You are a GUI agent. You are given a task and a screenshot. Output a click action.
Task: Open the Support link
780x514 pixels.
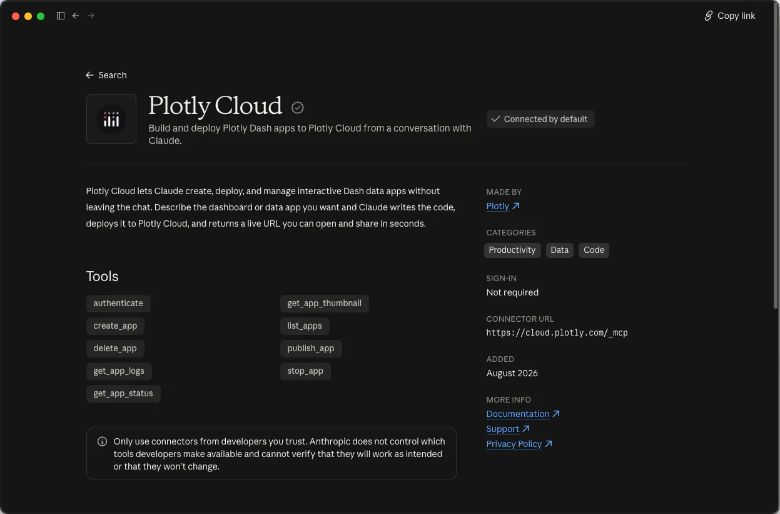(x=508, y=429)
